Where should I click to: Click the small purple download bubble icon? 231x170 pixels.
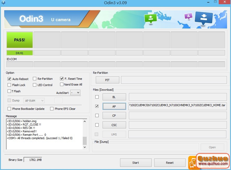pyautogui.click(x=188, y=16)
